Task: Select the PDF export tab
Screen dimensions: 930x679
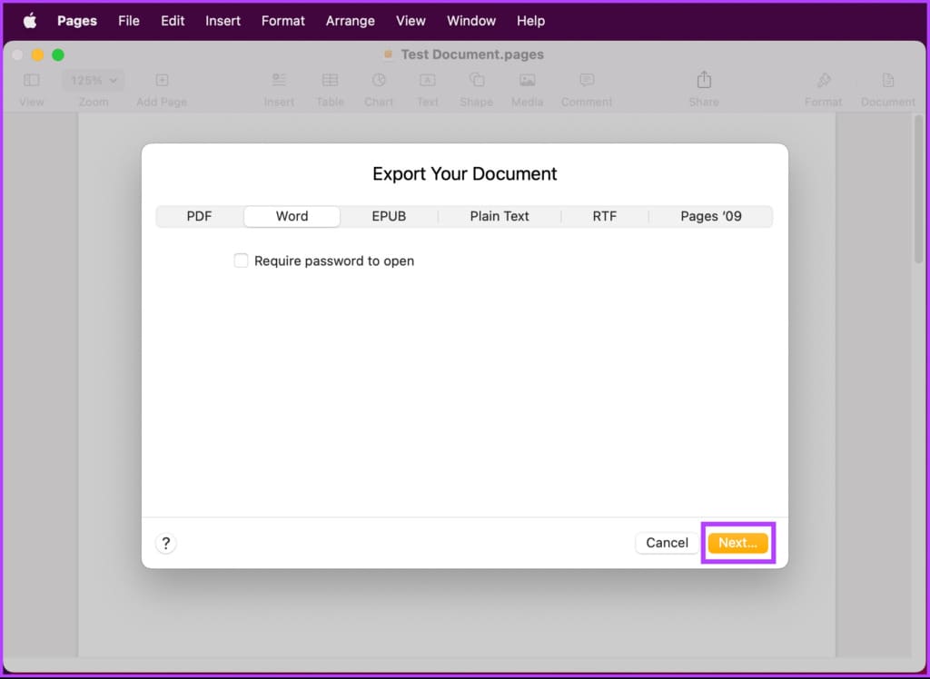Action: click(199, 216)
